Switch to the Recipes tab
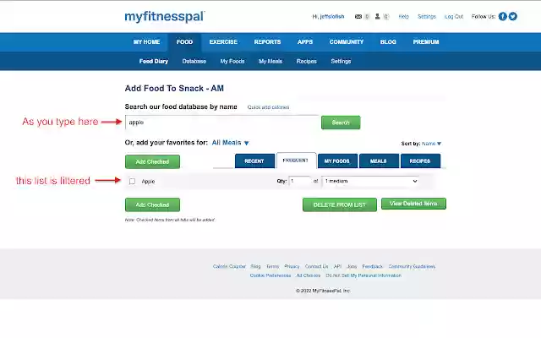The image size is (541, 338). coord(420,161)
